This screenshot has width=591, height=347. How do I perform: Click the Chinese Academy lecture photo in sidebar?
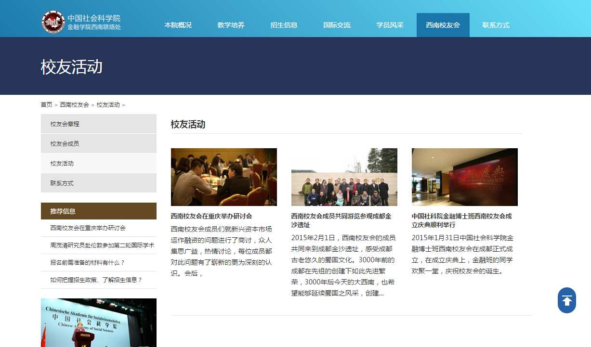pyautogui.click(x=98, y=322)
